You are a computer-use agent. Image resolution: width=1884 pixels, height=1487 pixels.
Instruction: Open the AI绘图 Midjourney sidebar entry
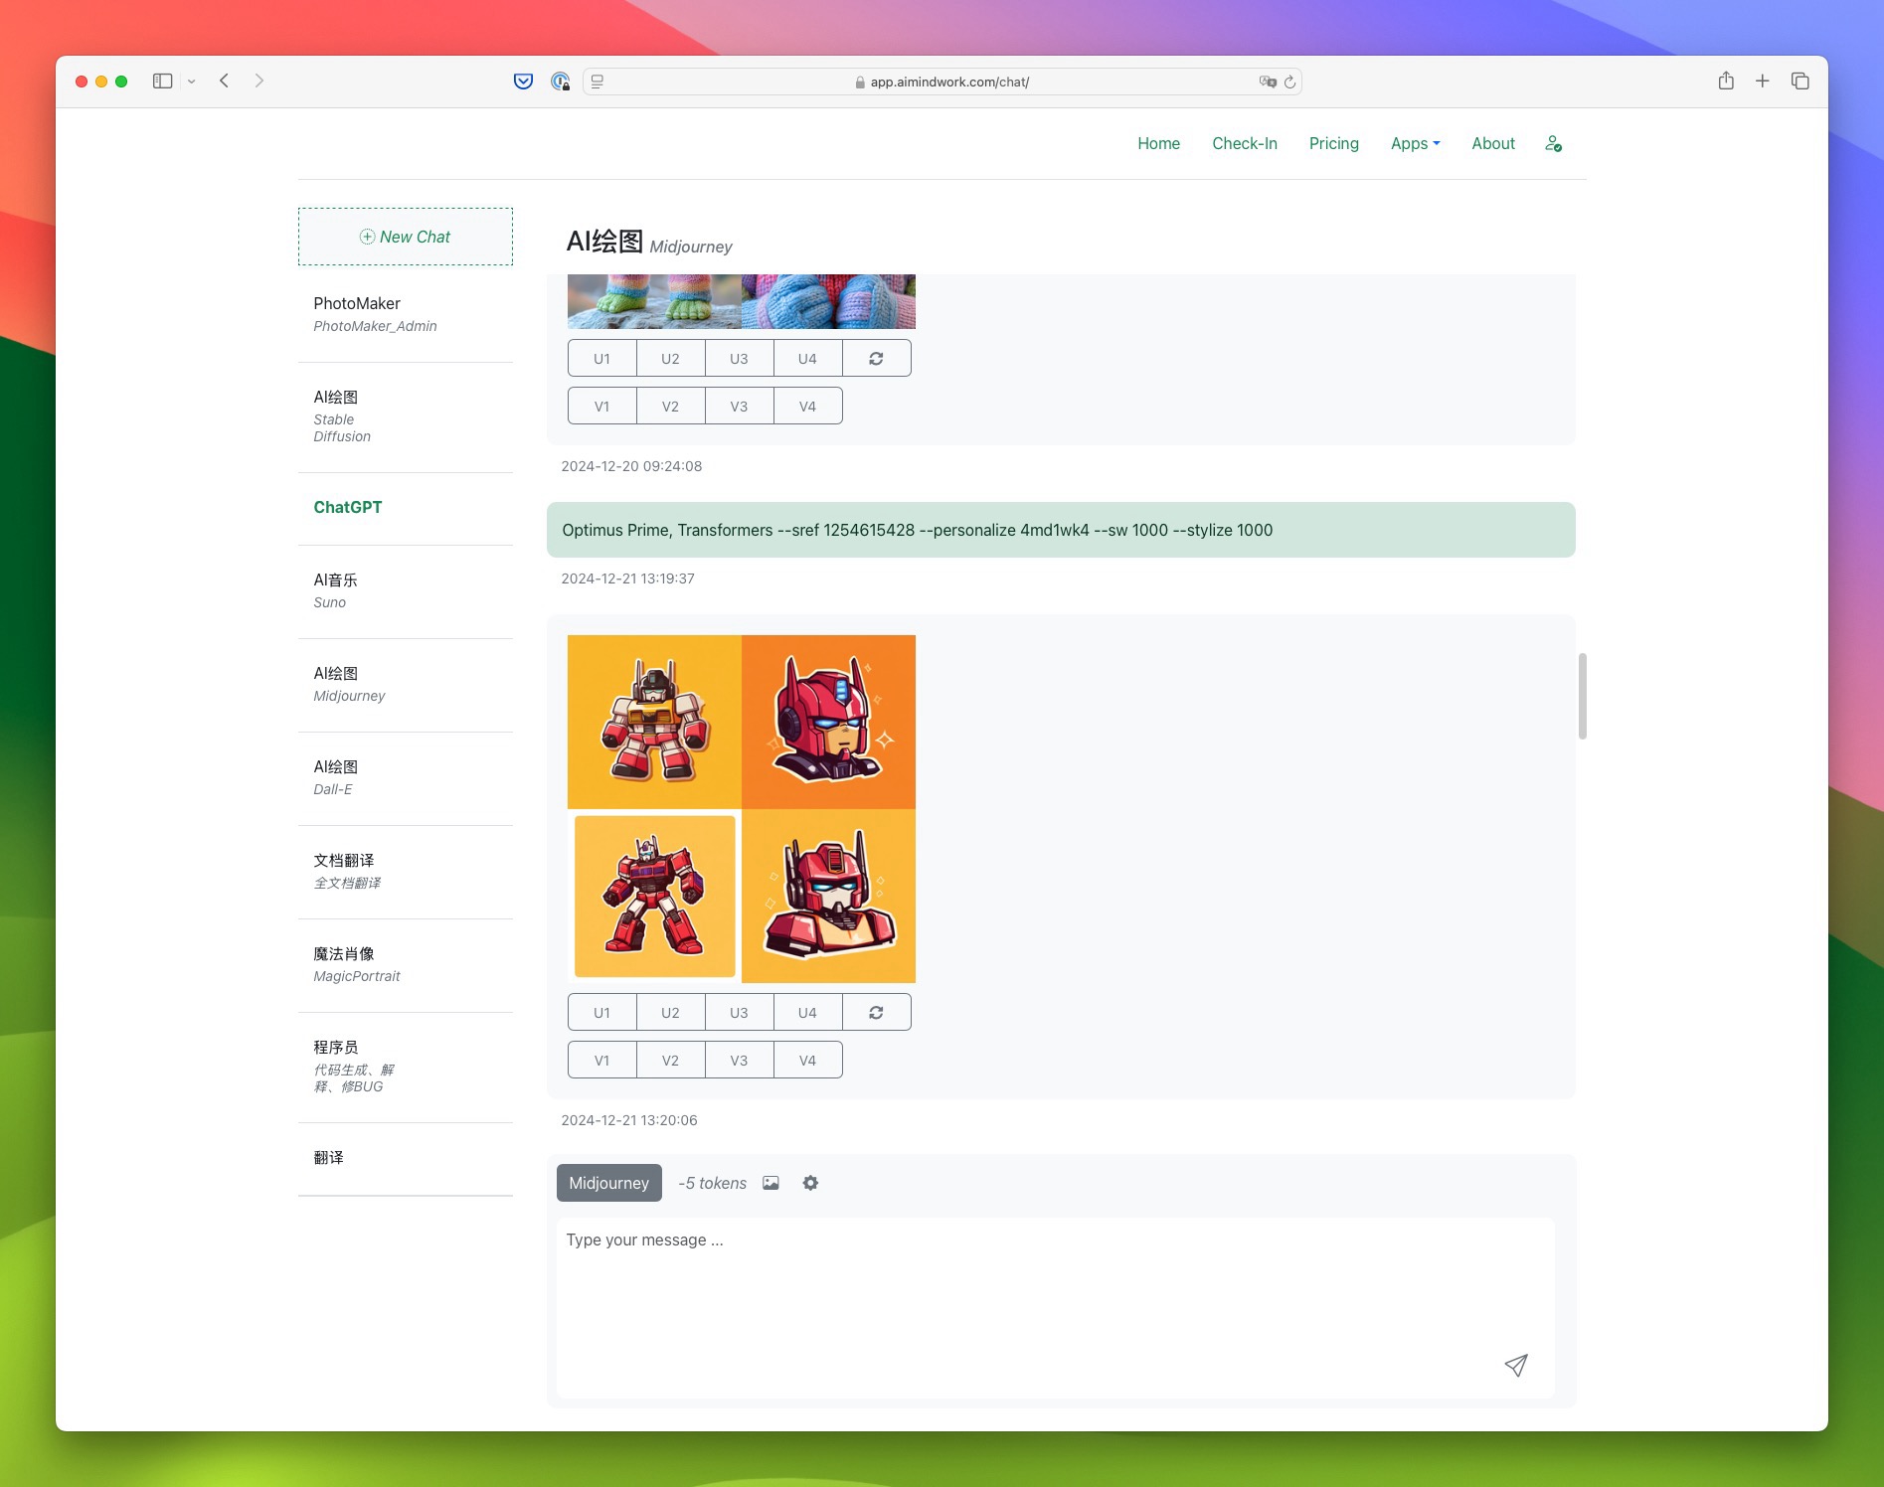click(406, 684)
